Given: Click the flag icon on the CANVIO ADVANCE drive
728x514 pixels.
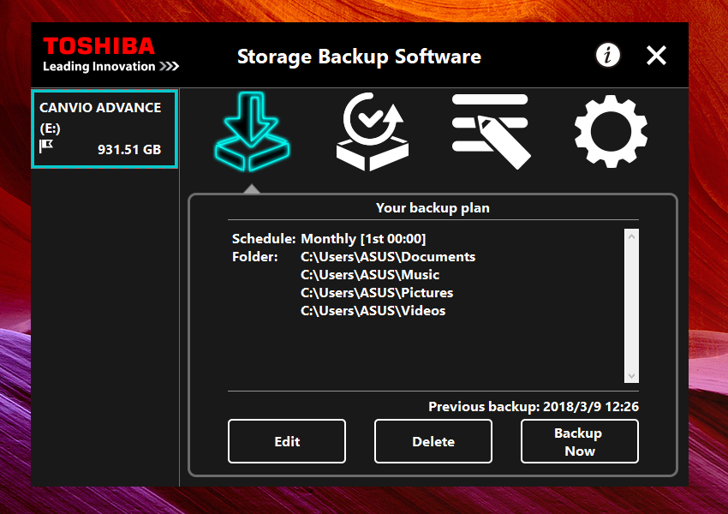Looking at the screenshot, I should (46, 146).
